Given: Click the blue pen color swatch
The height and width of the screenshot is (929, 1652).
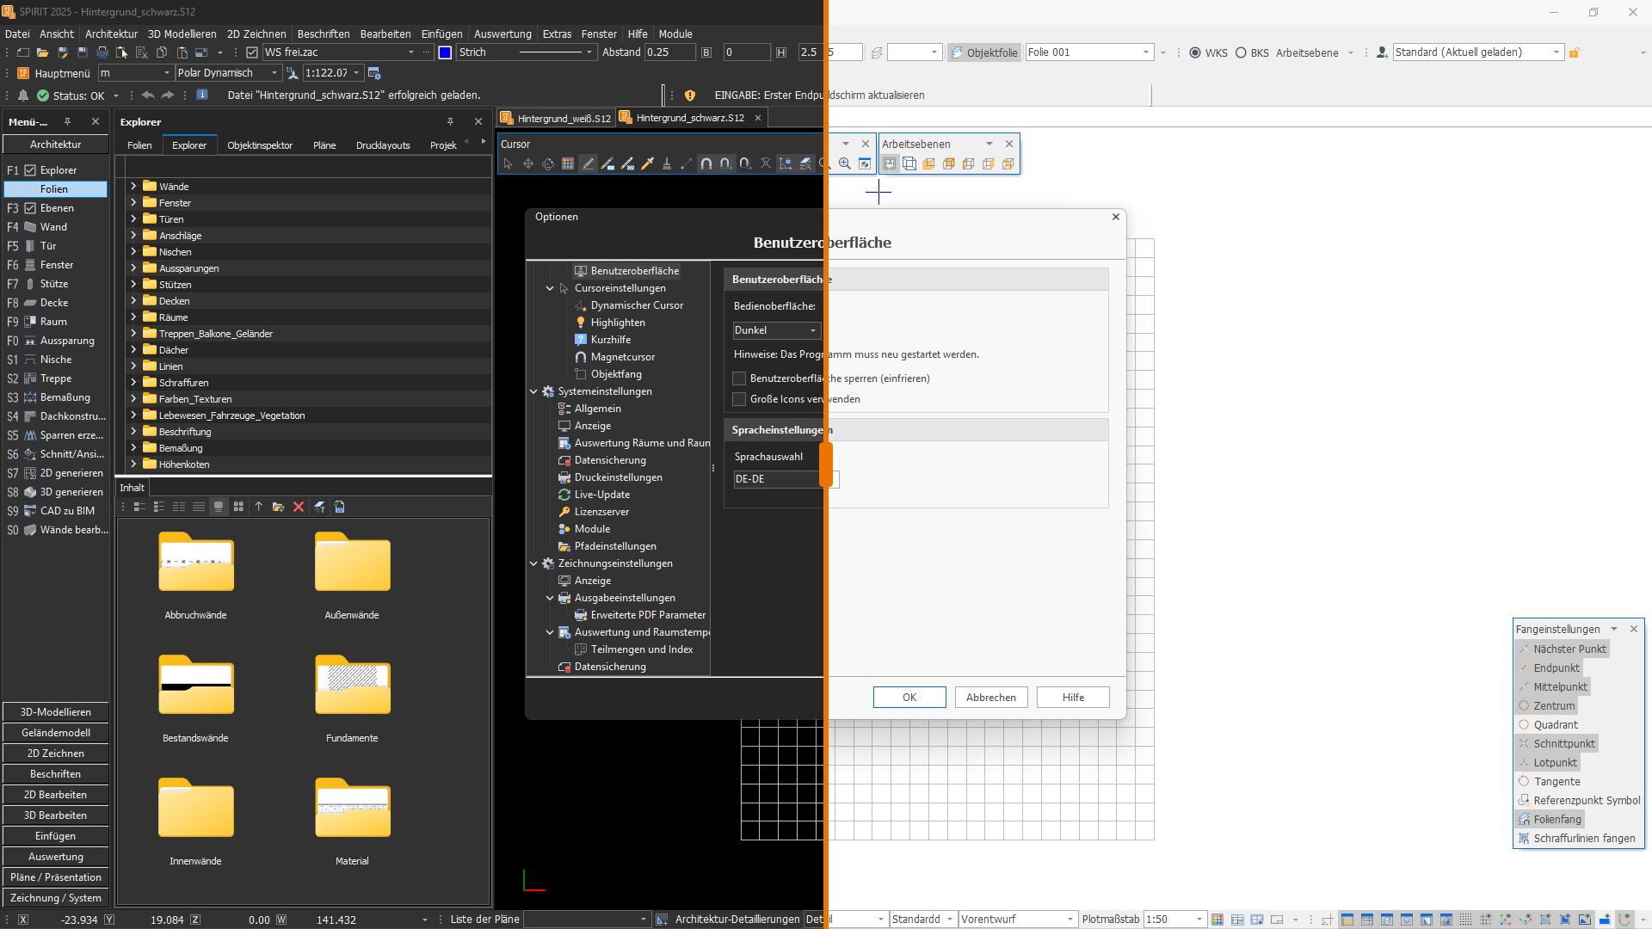Looking at the screenshot, I should (x=445, y=52).
